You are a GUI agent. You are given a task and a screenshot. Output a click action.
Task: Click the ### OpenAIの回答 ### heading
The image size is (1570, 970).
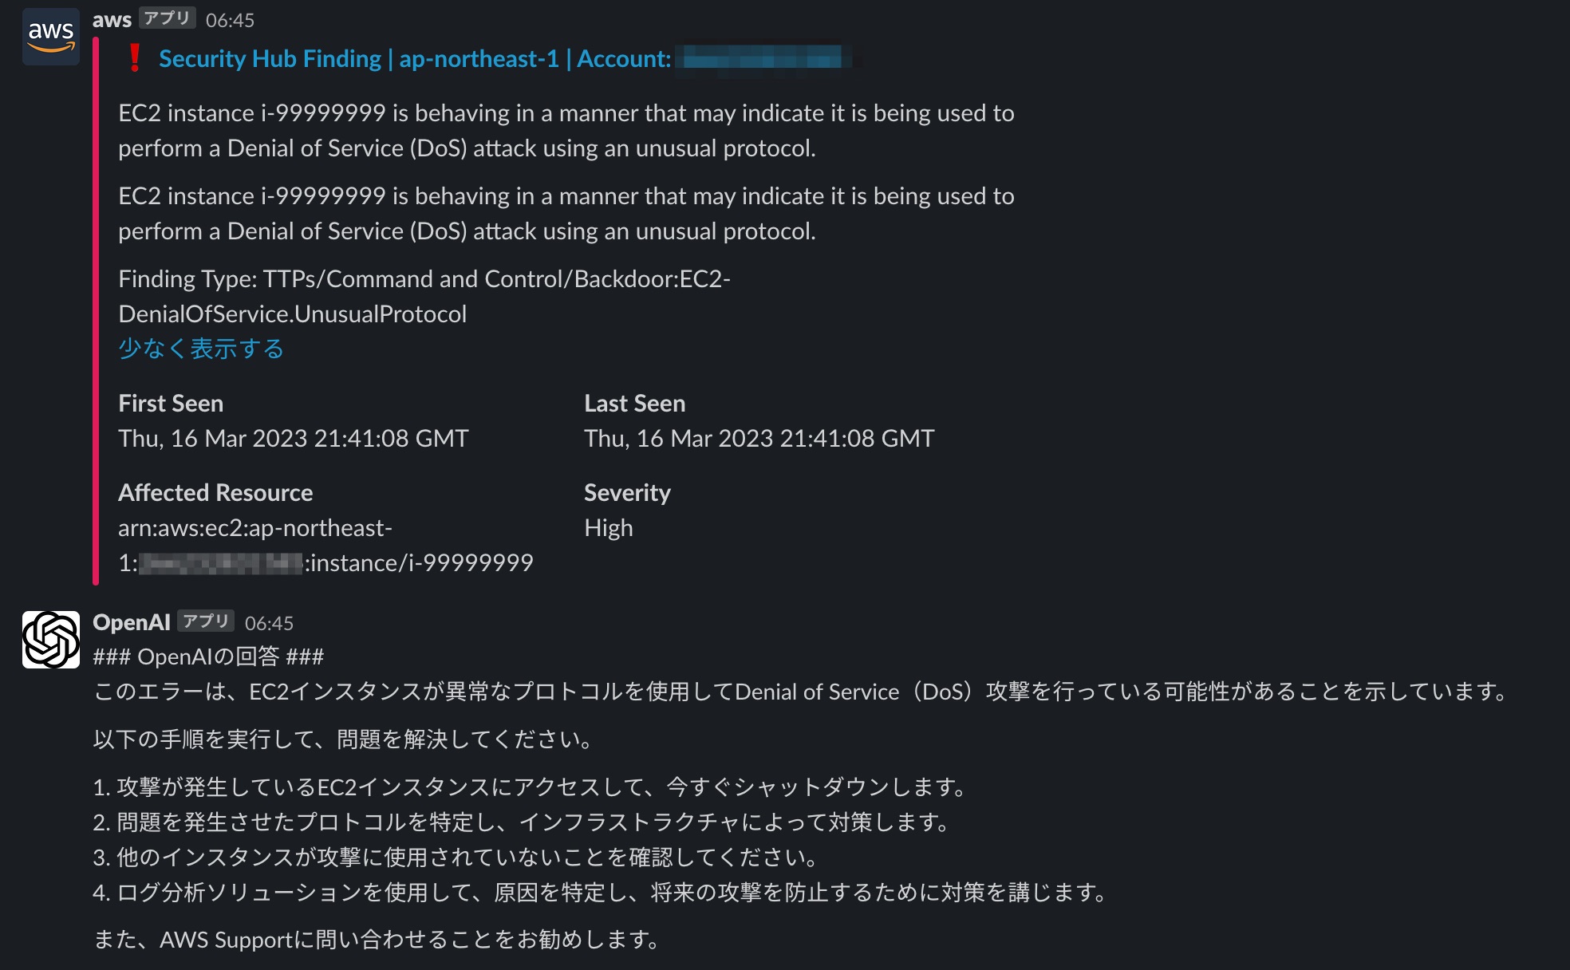coord(208,657)
